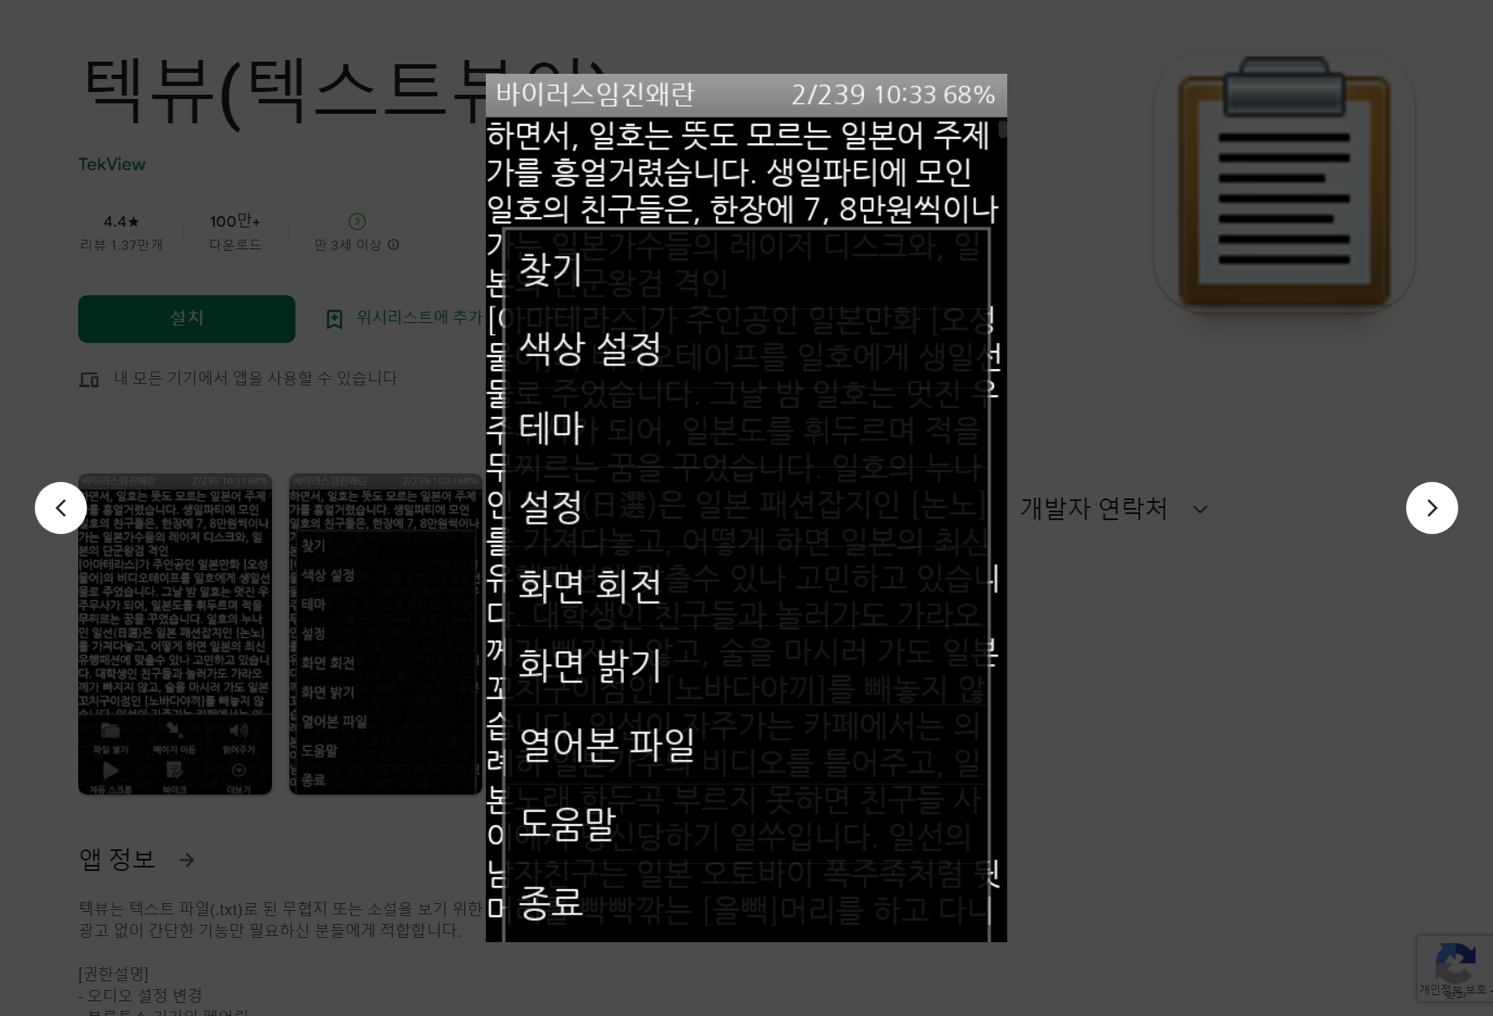Click the 개인정보 보호 privacy link
This screenshot has height=1016, width=1493.
pos(1453,989)
